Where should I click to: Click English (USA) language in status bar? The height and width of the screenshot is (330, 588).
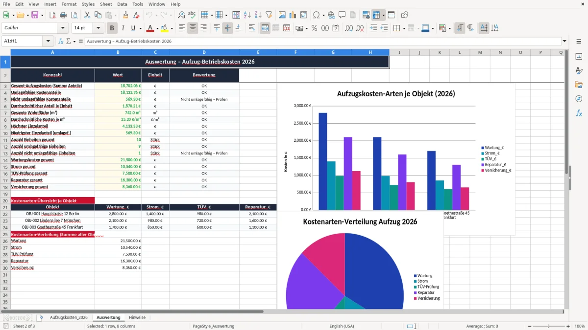tap(342, 326)
